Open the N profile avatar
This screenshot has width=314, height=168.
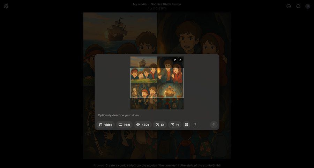308,6
